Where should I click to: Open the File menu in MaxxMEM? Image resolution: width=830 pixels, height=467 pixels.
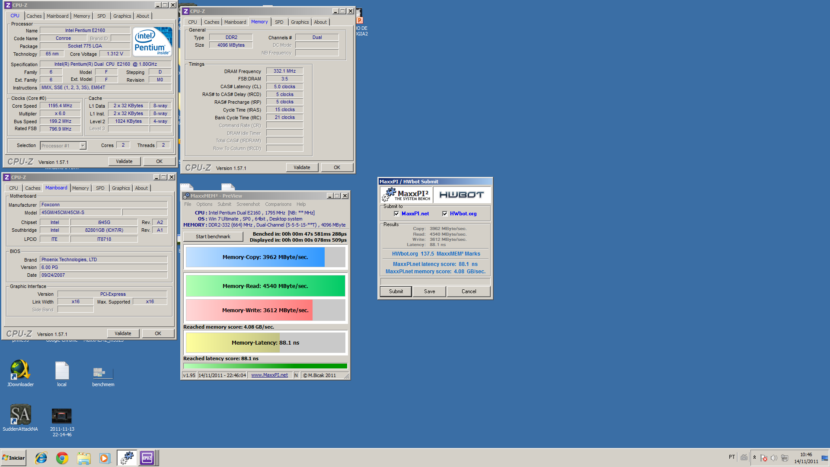[188, 204]
